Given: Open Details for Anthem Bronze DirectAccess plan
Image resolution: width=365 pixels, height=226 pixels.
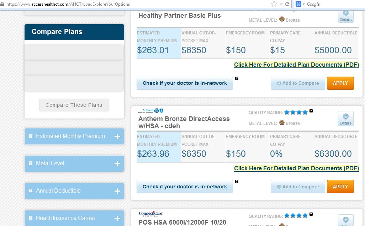Looking at the screenshot, I should [345, 118].
